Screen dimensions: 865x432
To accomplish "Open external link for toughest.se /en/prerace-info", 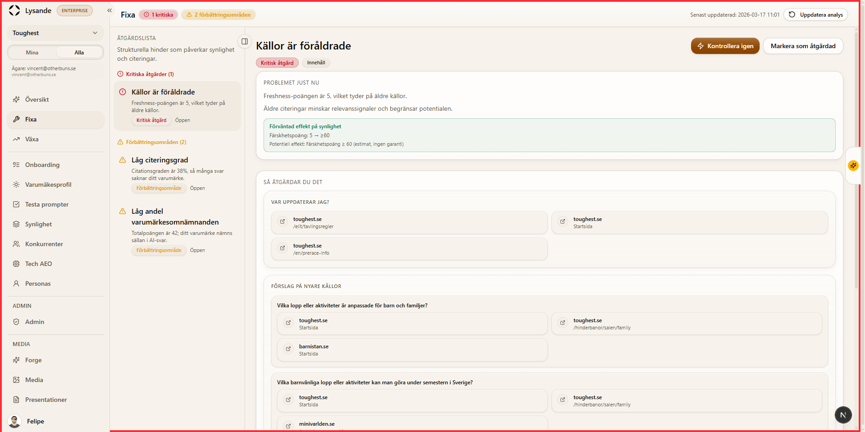I will (x=282, y=248).
